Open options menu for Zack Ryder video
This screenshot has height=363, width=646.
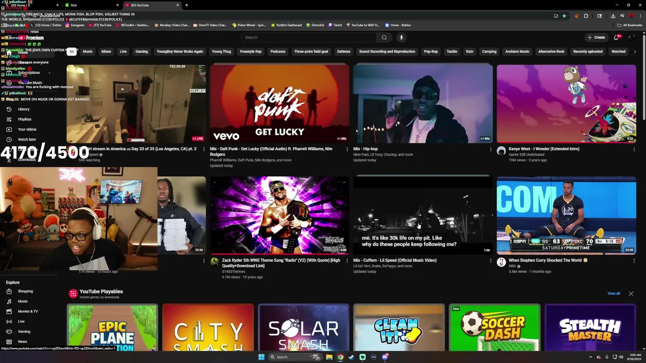(347, 261)
